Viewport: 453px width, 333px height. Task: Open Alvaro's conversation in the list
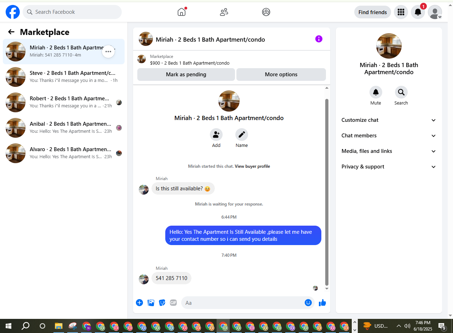[x=64, y=153]
